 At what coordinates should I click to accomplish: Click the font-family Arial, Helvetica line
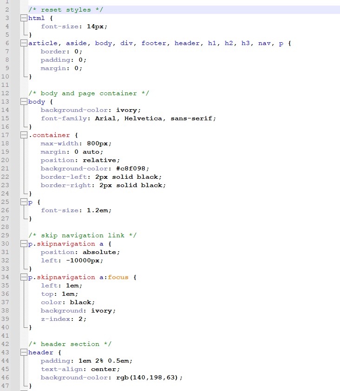tap(129, 118)
